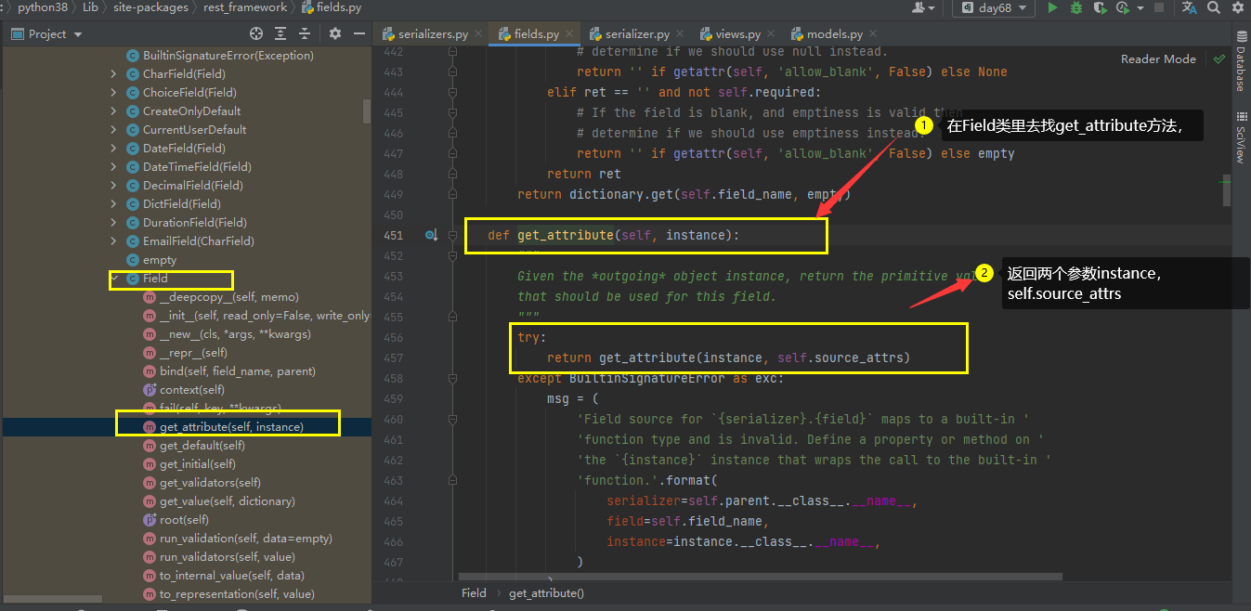Viewport: 1251px width, 611px height.
Task: Open the day68 run configuration dropdown
Action: tap(993, 7)
